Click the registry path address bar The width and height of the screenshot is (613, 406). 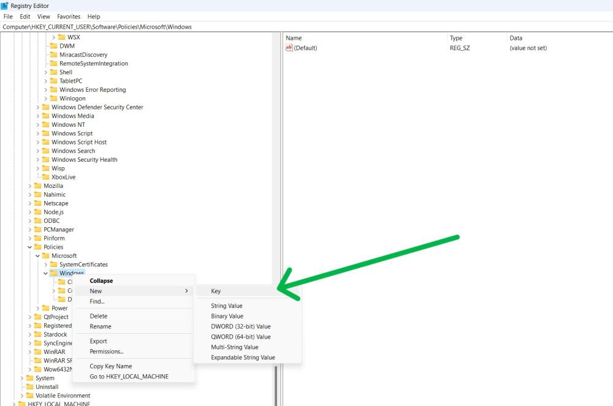306,27
